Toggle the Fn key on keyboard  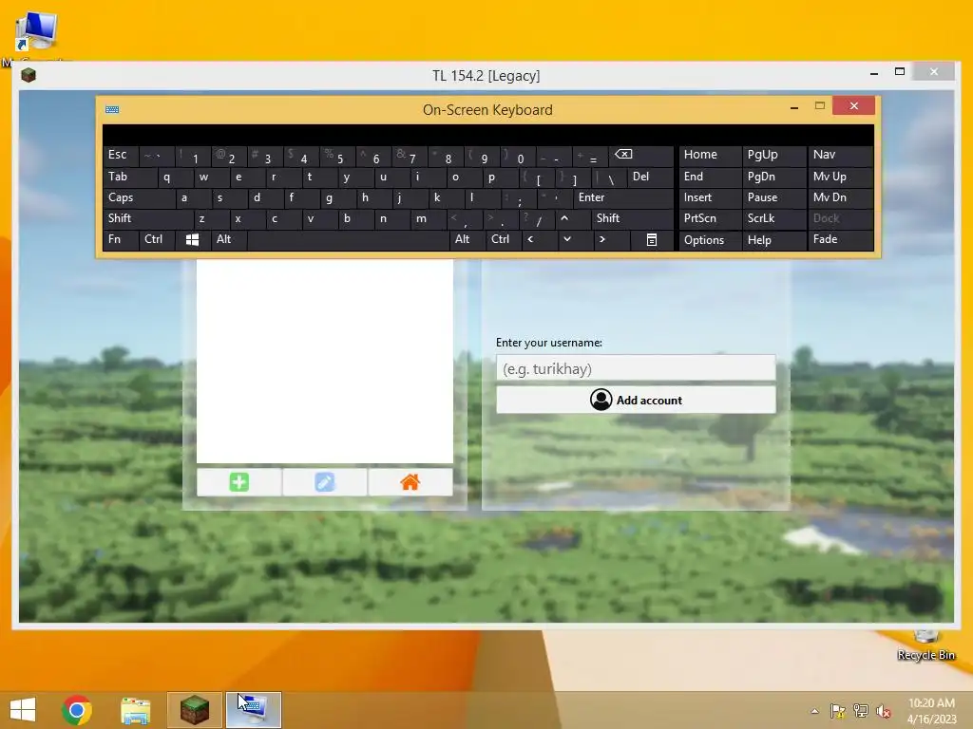click(121, 239)
